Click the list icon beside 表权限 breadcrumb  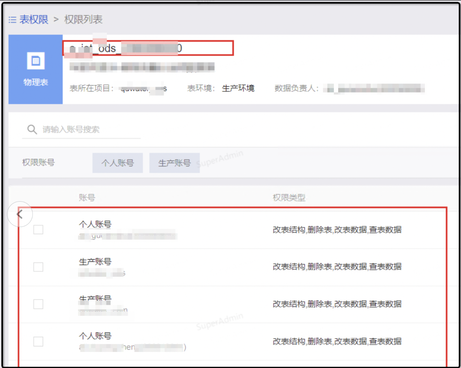coord(12,20)
